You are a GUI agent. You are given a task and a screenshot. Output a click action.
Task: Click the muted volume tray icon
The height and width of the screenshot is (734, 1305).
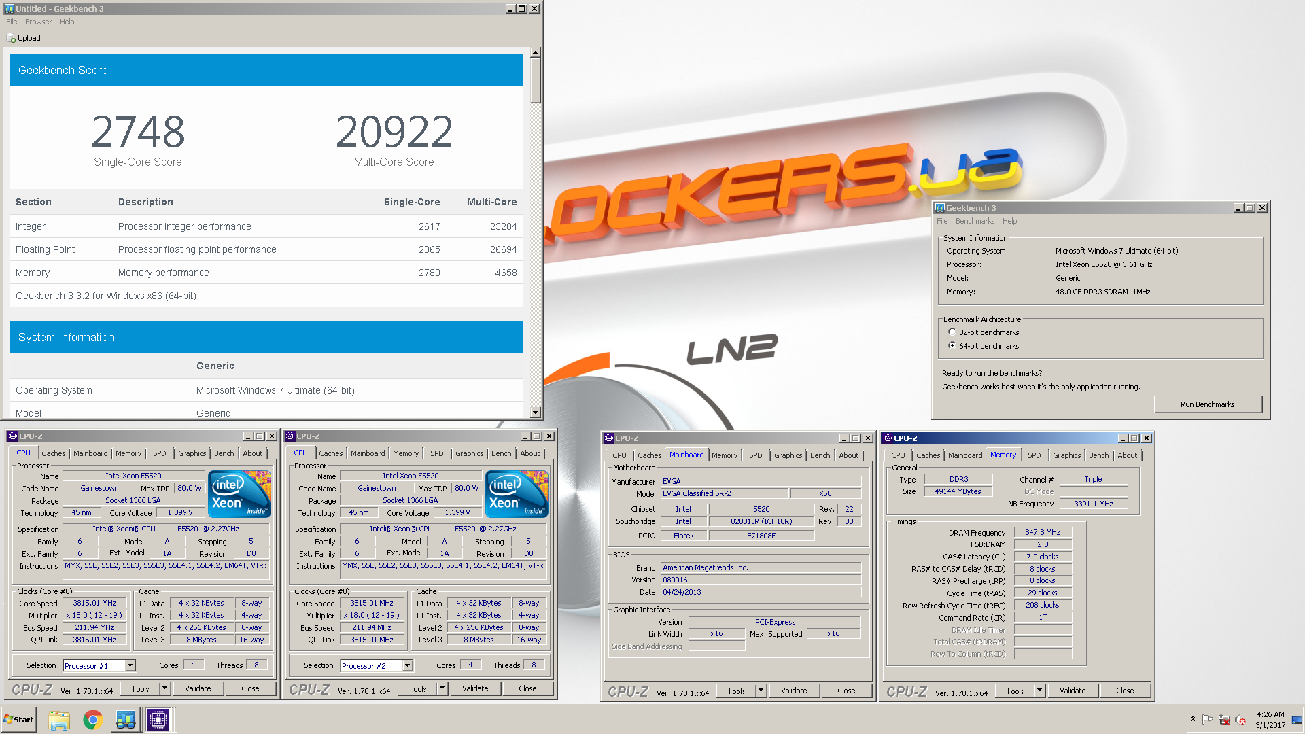1240,720
